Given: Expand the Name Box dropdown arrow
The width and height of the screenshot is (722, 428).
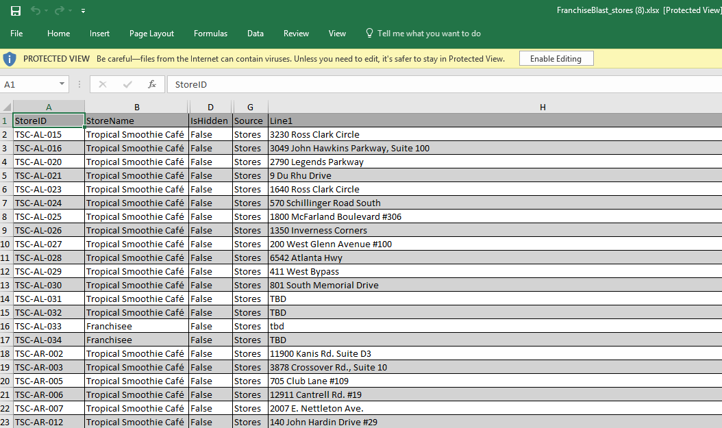Looking at the screenshot, I should pyautogui.click(x=62, y=84).
